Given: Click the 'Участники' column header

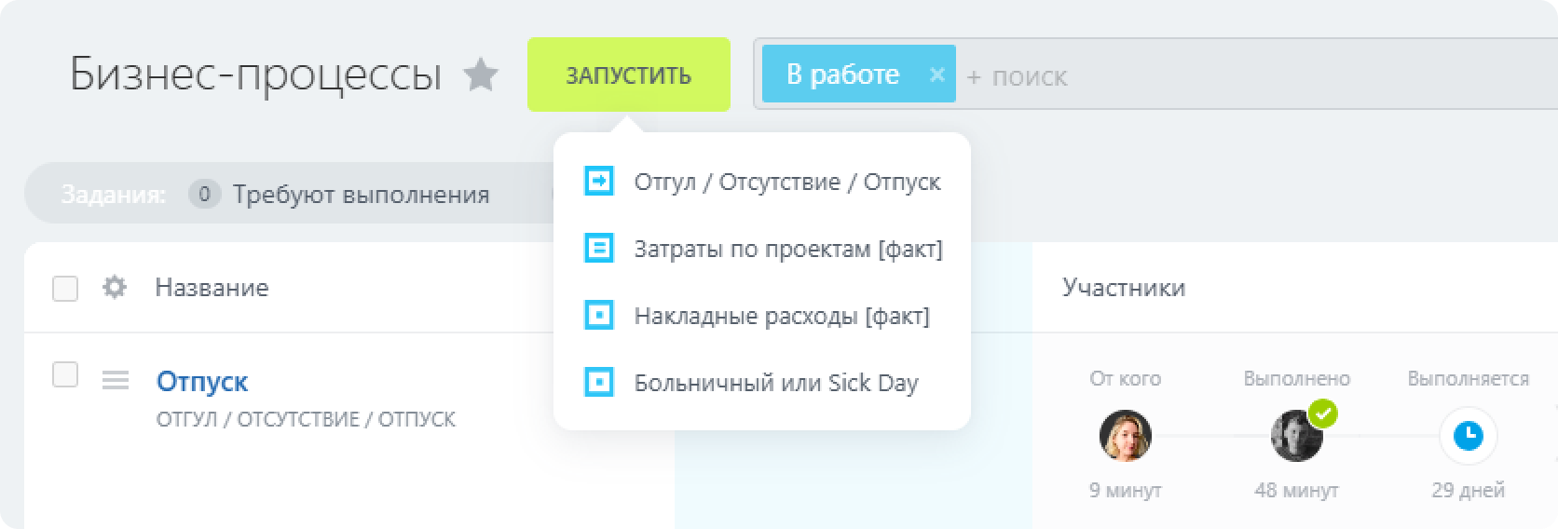Looking at the screenshot, I should 1124,288.
